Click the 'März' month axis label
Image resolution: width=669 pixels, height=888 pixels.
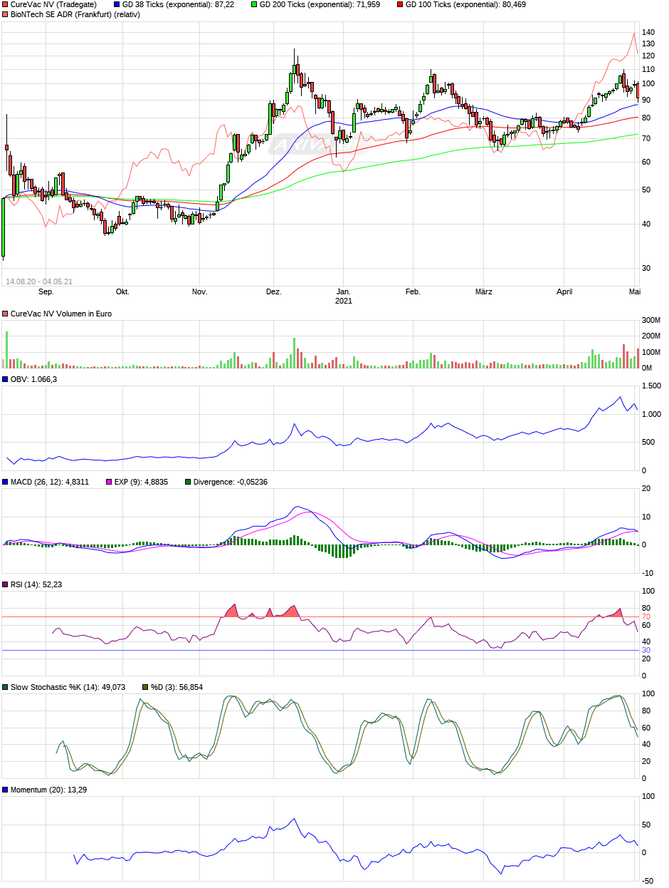[484, 291]
